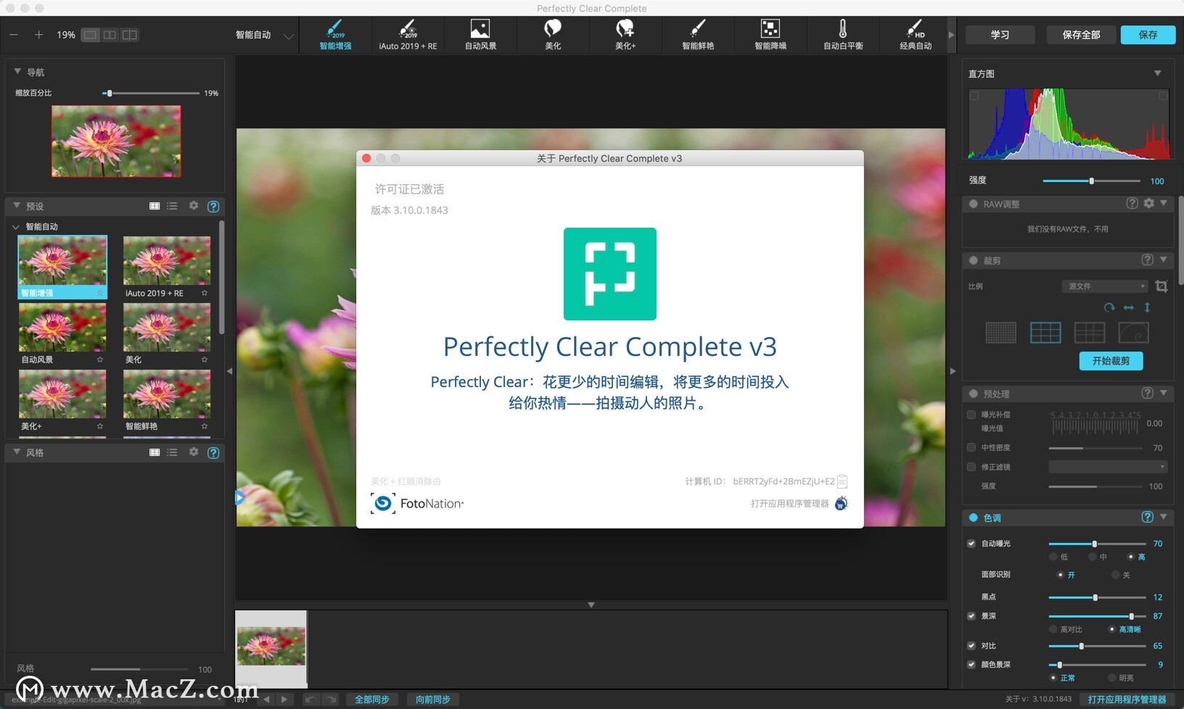Open the 修正滤镜 filter dropdown

pyautogui.click(x=1108, y=467)
